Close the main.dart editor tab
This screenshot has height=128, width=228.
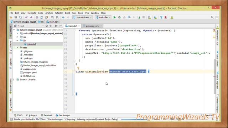(79, 26)
